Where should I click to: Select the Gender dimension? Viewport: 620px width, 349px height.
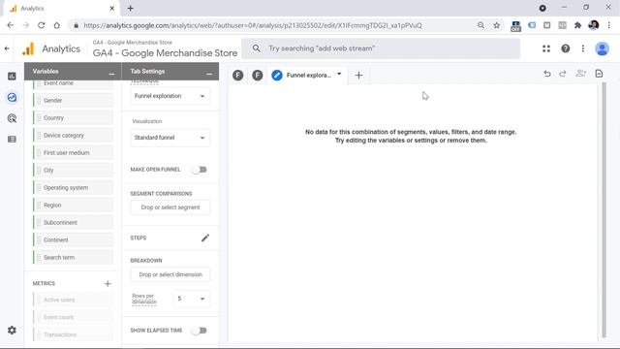click(74, 101)
